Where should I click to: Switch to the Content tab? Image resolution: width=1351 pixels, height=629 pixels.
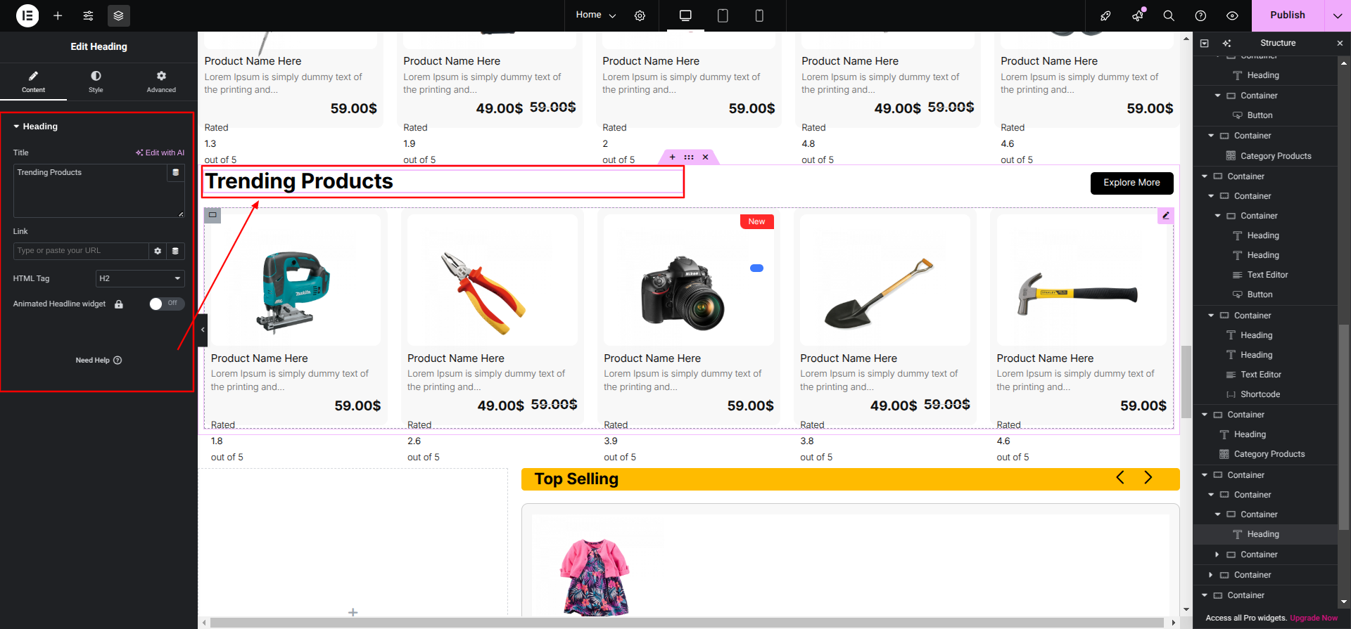point(33,82)
